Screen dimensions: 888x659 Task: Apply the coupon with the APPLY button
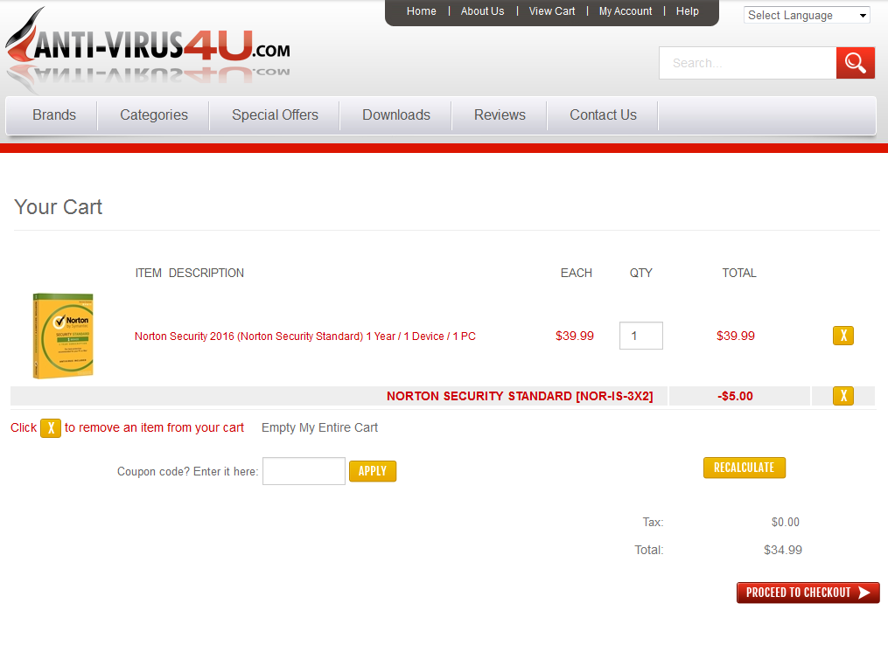pyautogui.click(x=373, y=471)
